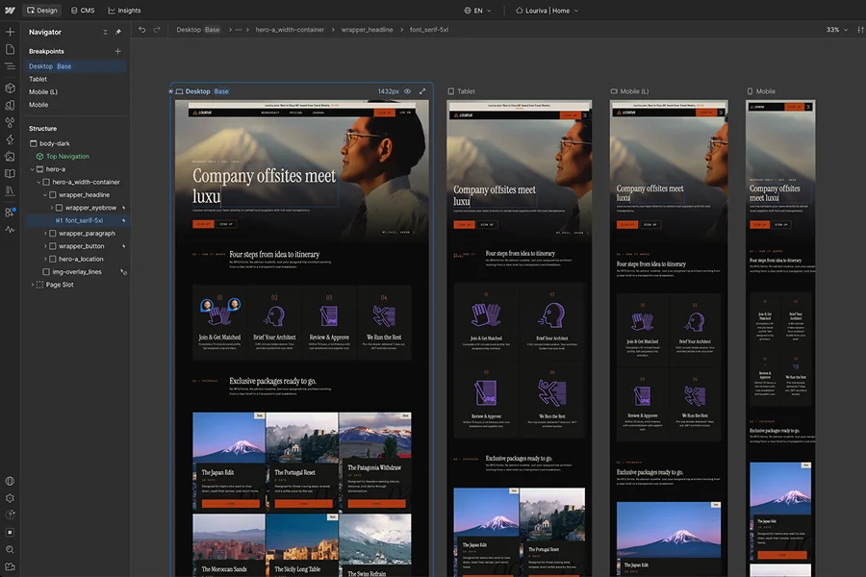Open the Variables panel icon
The width and height of the screenshot is (866, 577).
[x=10, y=105]
